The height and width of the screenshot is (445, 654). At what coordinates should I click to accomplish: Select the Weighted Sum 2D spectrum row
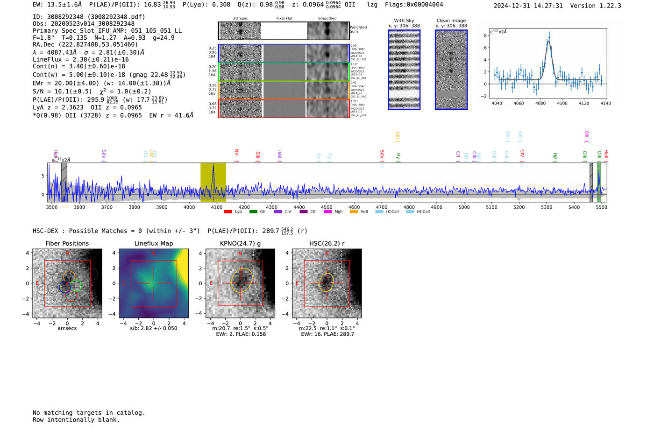click(284, 31)
